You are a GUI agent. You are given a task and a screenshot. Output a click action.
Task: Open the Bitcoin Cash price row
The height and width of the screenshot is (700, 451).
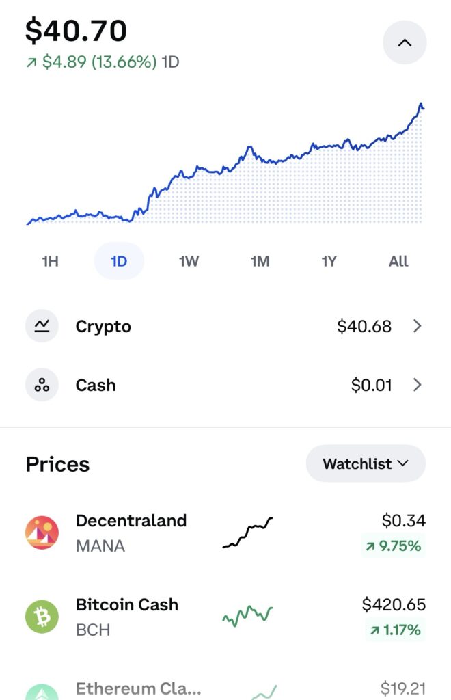tap(225, 617)
